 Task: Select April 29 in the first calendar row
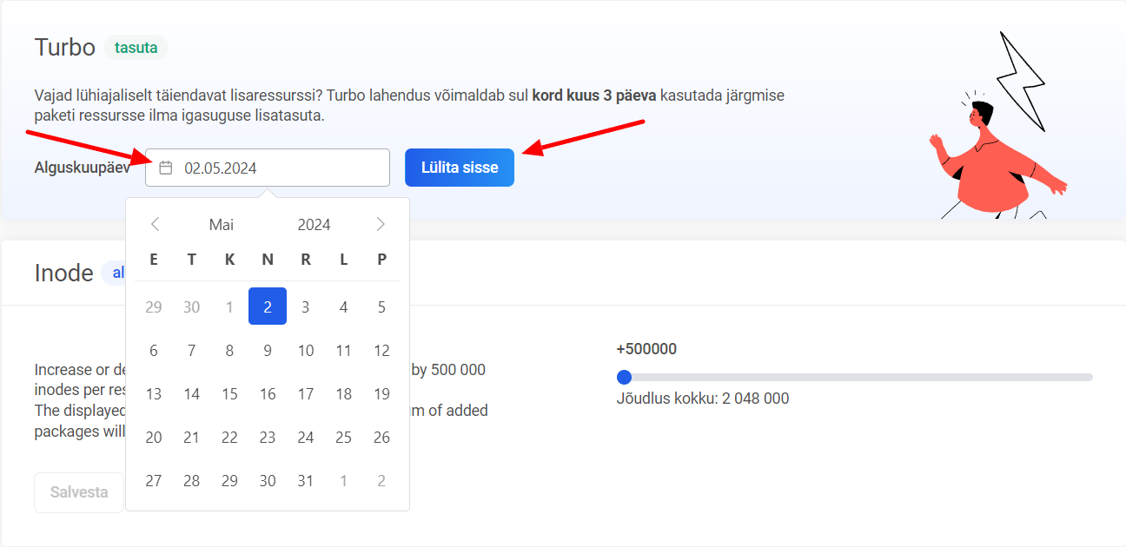pyautogui.click(x=154, y=306)
